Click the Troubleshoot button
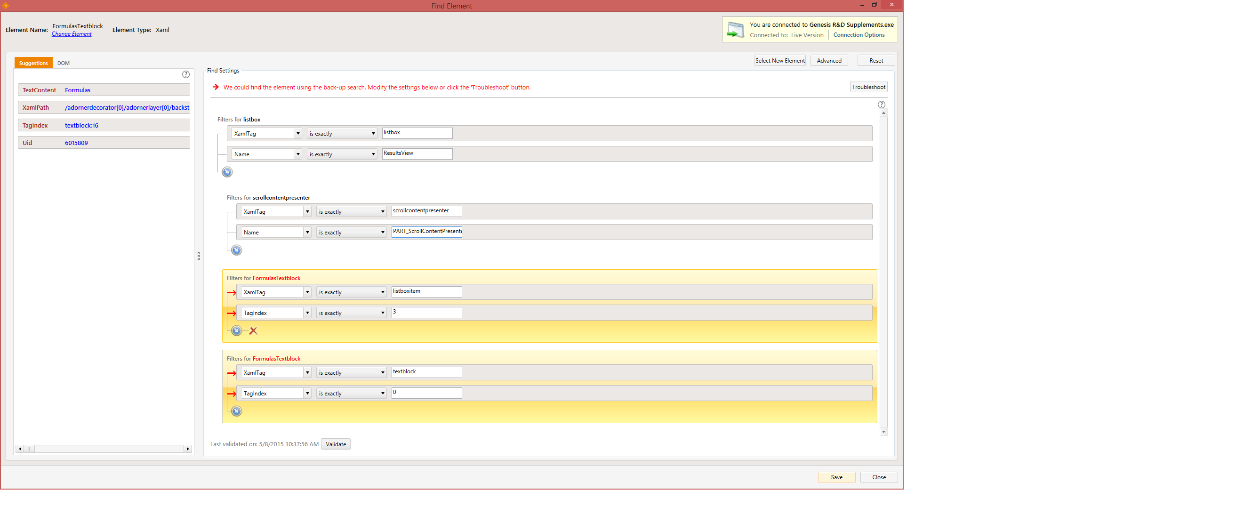This screenshot has height=531, width=1260. pyautogui.click(x=868, y=87)
